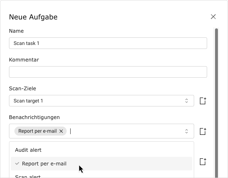Remove the Report per e-mail tag
This screenshot has width=228, height=178.
click(x=61, y=131)
